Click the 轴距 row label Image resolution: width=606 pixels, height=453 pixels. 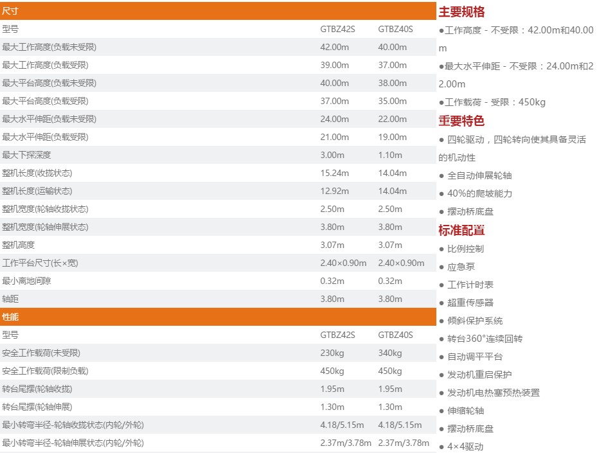click(x=11, y=299)
